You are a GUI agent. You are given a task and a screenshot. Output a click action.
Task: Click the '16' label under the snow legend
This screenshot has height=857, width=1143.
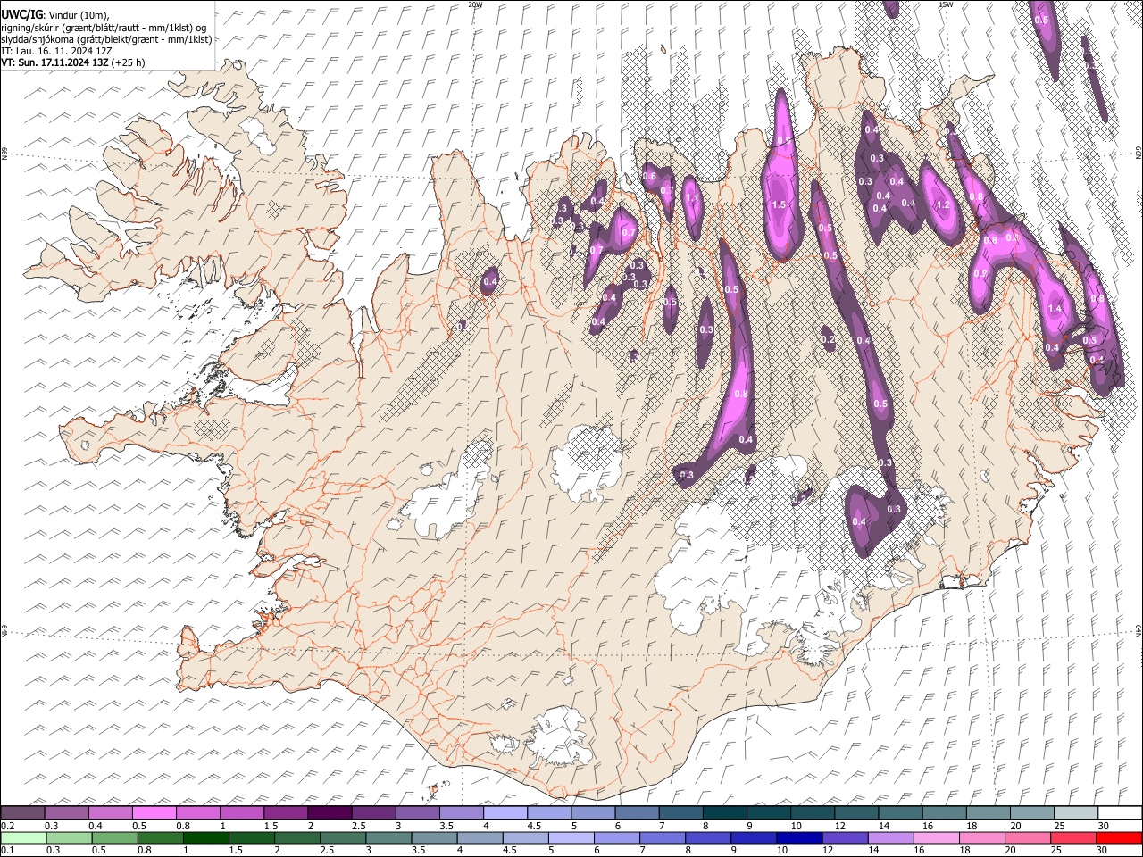[x=929, y=826]
